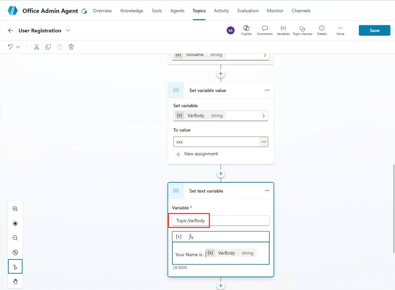The image size is (395, 290).
Task: Copy the selected node
Action: pyautogui.click(x=48, y=47)
